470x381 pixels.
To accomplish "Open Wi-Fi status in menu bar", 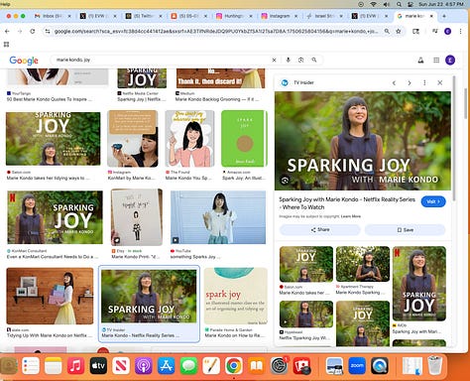I will 373,4.
